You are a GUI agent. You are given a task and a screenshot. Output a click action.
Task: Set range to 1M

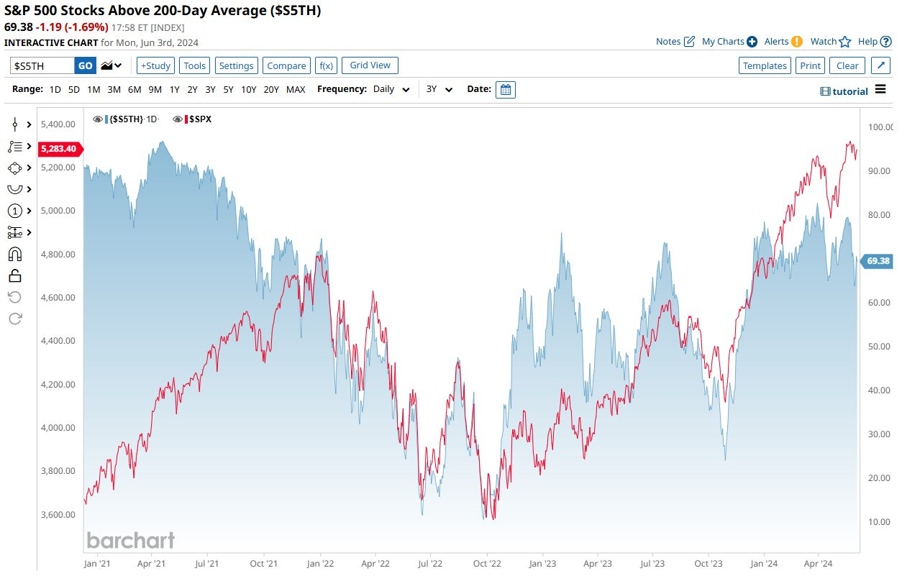pyautogui.click(x=94, y=90)
